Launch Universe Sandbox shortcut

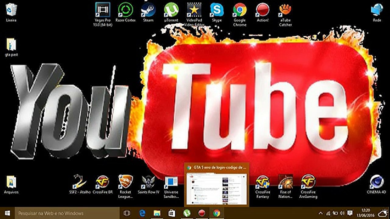point(171,186)
